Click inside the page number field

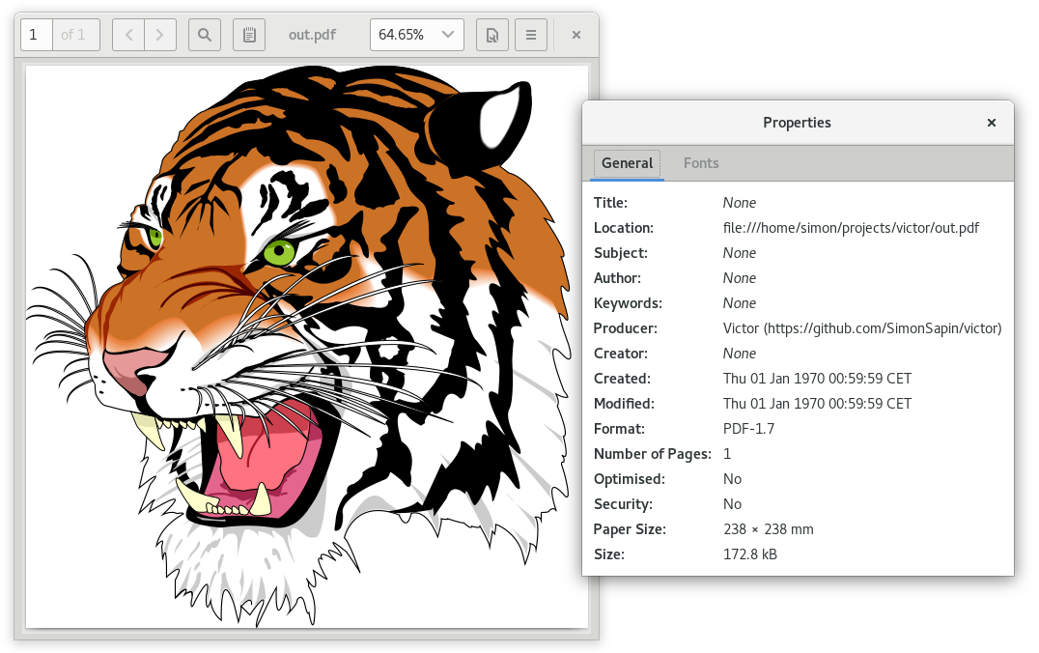[36, 35]
